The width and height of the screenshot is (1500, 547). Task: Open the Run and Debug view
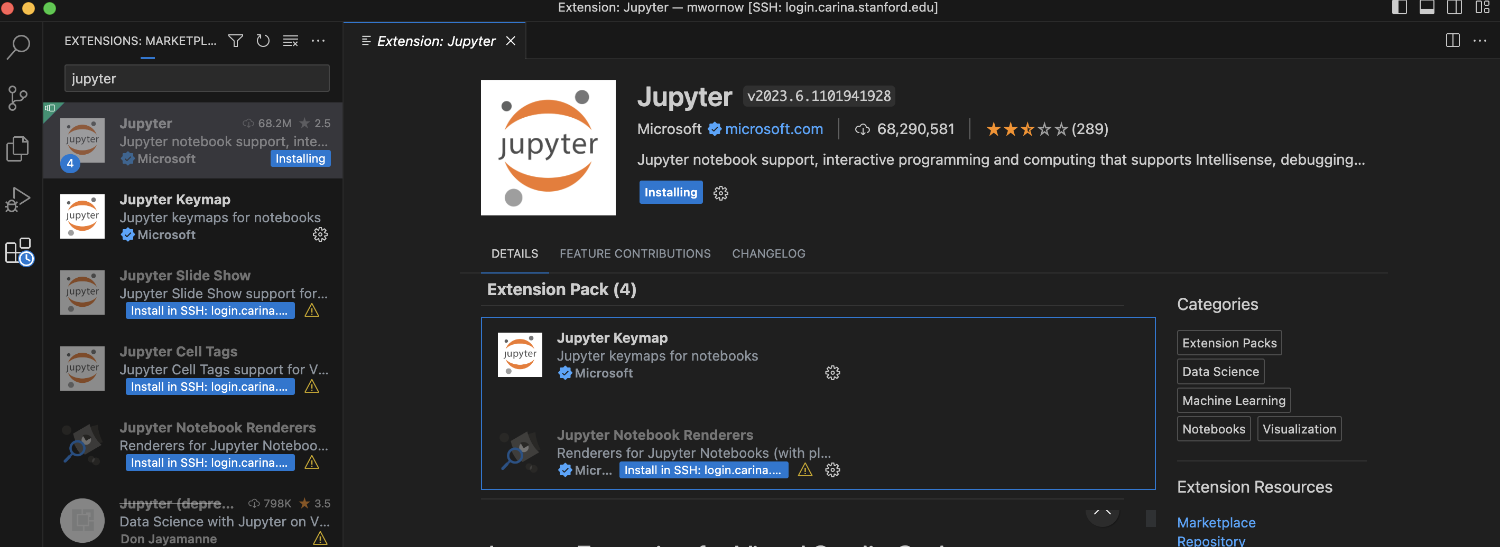17,200
